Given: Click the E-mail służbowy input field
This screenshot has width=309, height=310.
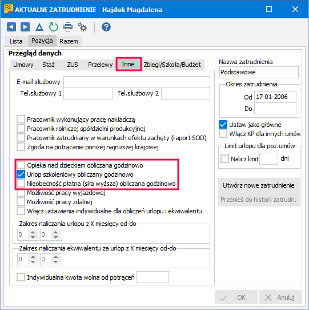Looking at the screenshot, I should click(x=137, y=82).
